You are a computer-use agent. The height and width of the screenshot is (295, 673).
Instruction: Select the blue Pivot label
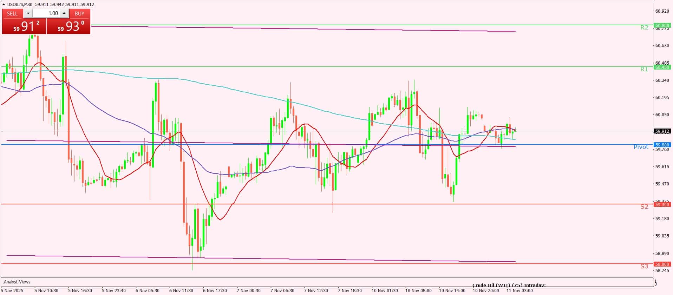point(641,147)
